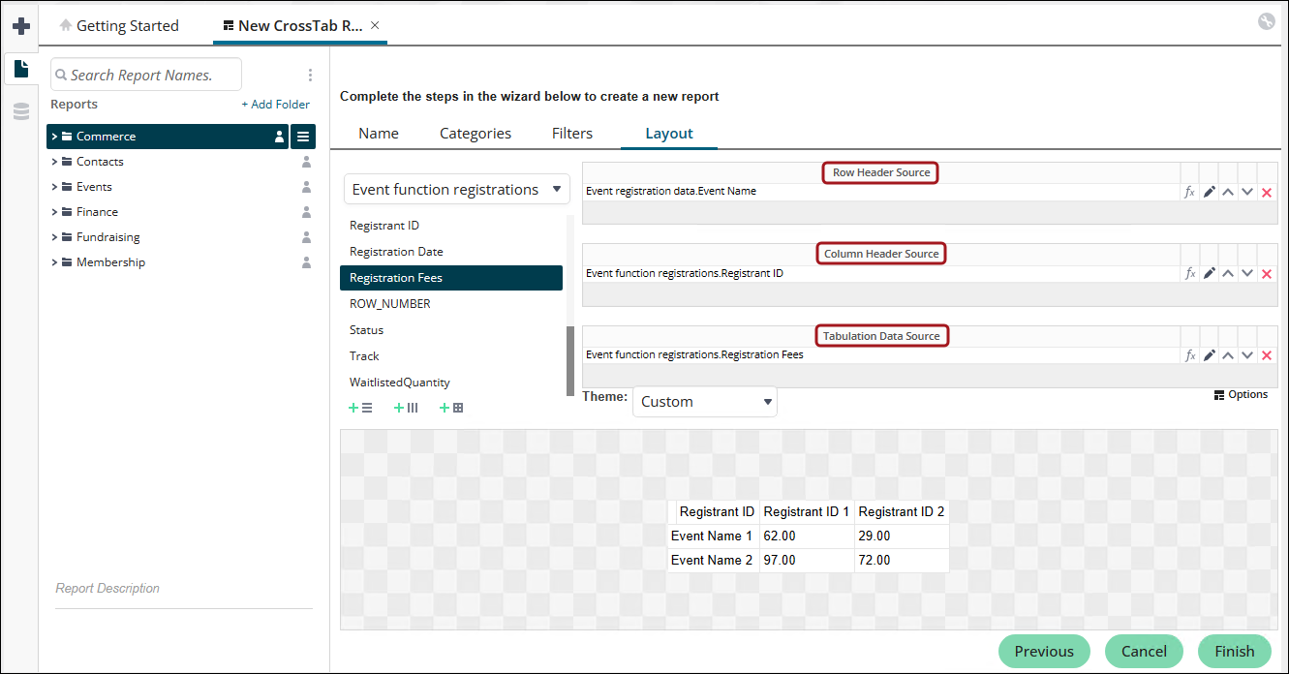Go to the Filters wizard step
The height and width of the screenshot is (674, 1289).
pos(572,134)
